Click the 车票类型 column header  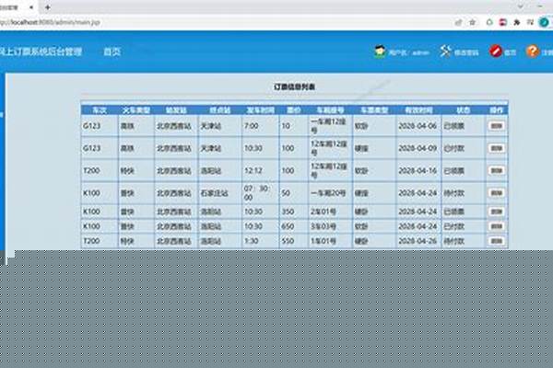click(x=374, y=110)
